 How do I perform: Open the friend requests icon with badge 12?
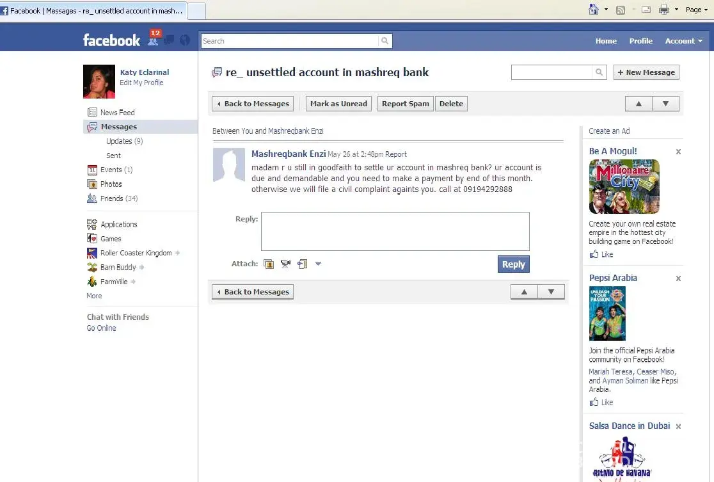point(154,40)
